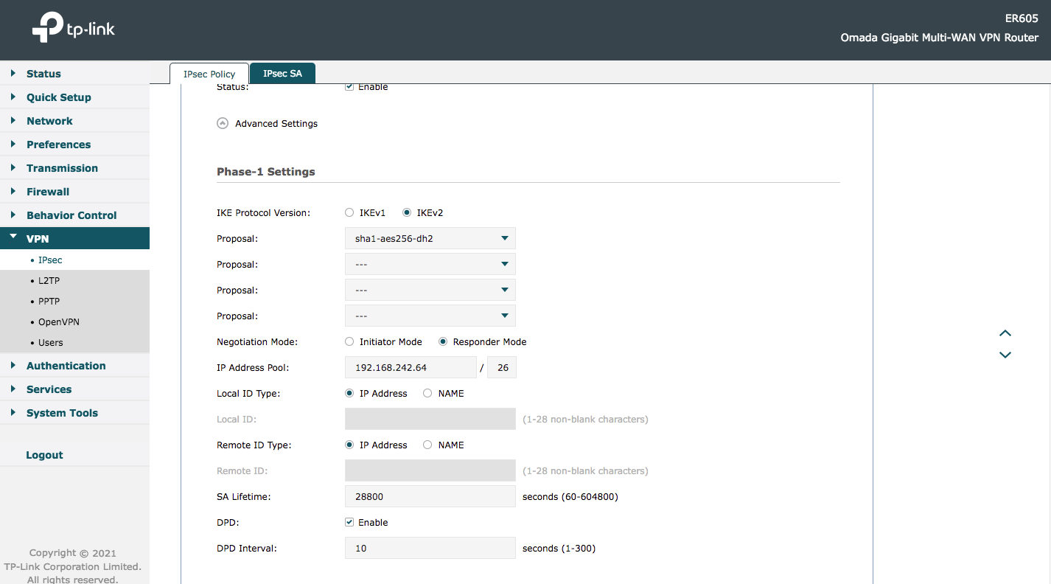Navigate to the L2TP section
Viewport: 1051px width, 584px height.
tap(48, 280)
